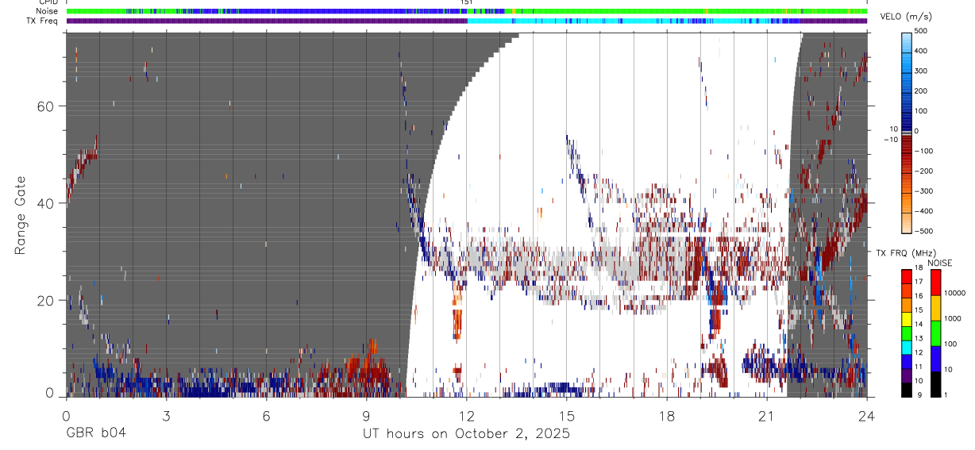Select the 6 UT hour tick
975x450 pixels.
pos(266,415)
